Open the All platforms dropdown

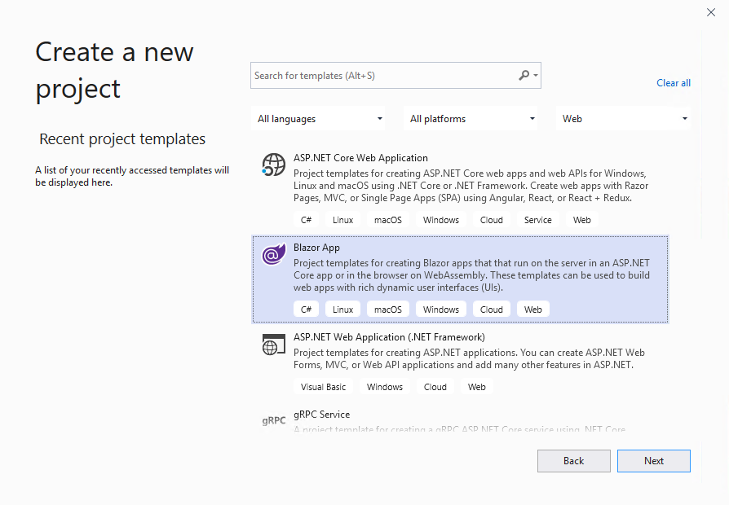471,119
